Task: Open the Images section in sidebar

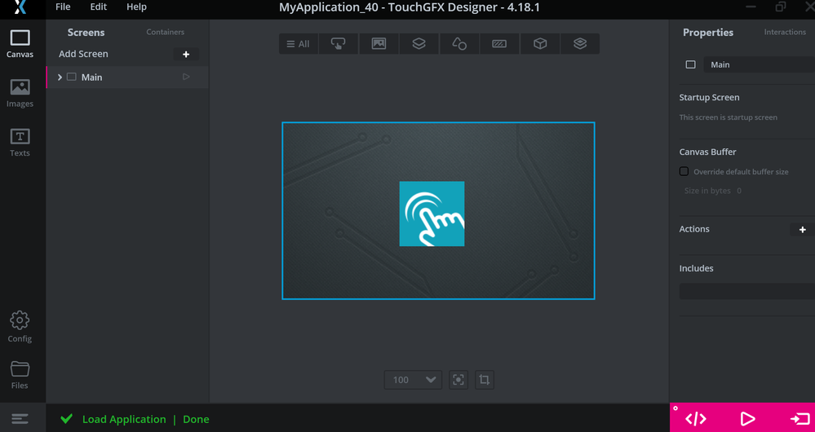Action: tap(20, 94)
